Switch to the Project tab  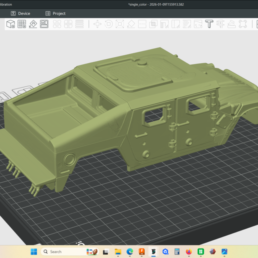[55, 13]
